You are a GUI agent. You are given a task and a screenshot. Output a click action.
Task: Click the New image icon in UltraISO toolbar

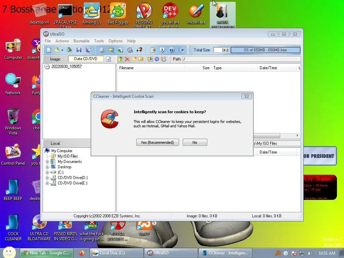pos(49,50)
